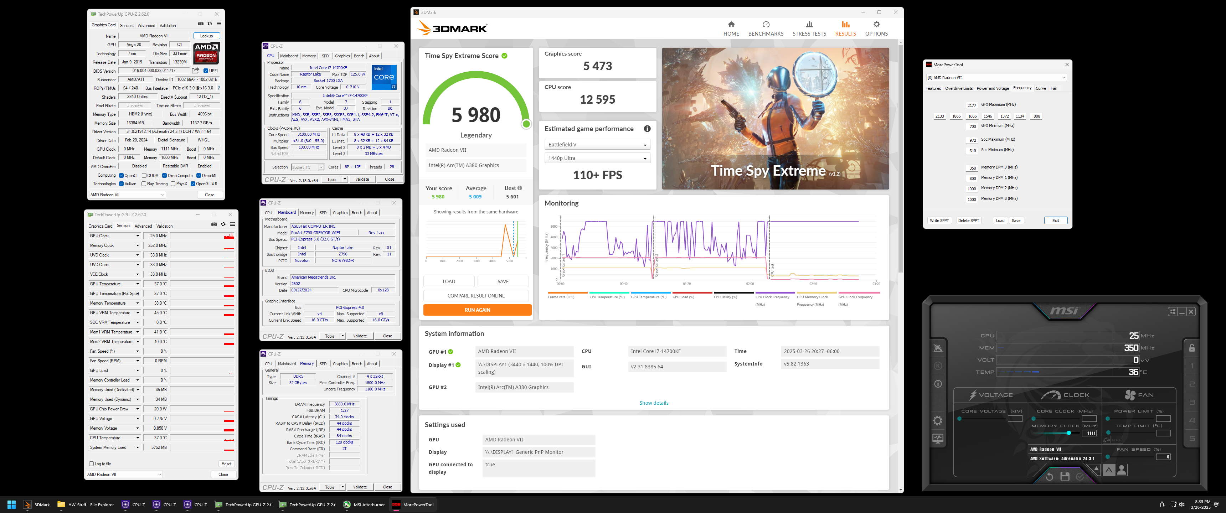Click Afterburner Fan Speed slider handle
Viewport: 1226px width, 513px height.
click(x=1107, y=457)
